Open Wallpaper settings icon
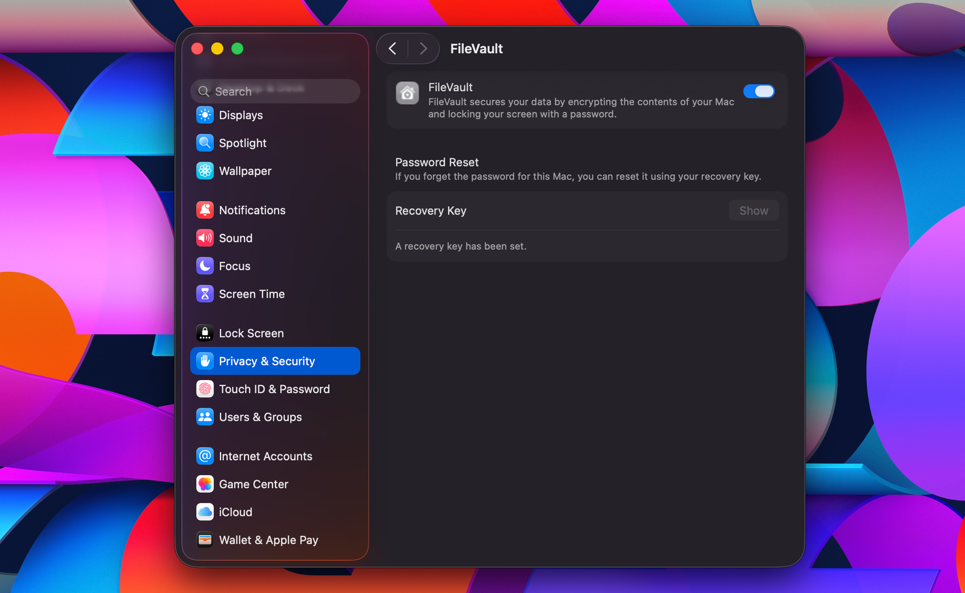The height and width of the screenshot is (593, 965). tap(205, 171)
